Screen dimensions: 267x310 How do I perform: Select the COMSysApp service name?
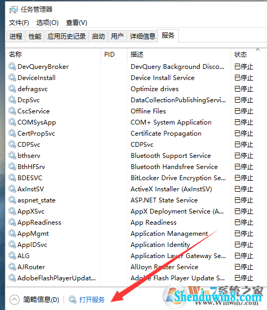pos(36,122)
